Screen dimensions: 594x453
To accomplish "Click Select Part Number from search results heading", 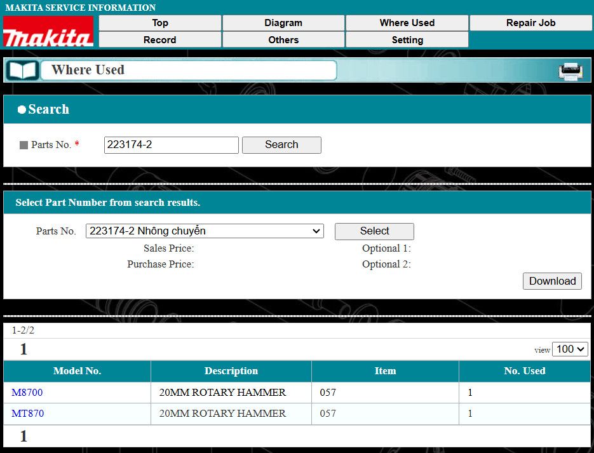I will pyautogui.click(x=107, y=202).
